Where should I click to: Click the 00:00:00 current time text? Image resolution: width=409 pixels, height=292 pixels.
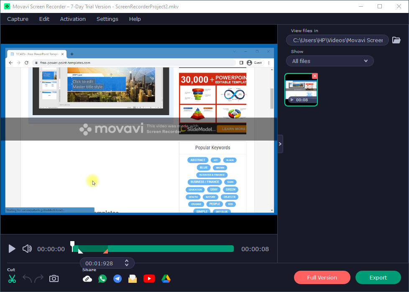(x=51, y=249)
